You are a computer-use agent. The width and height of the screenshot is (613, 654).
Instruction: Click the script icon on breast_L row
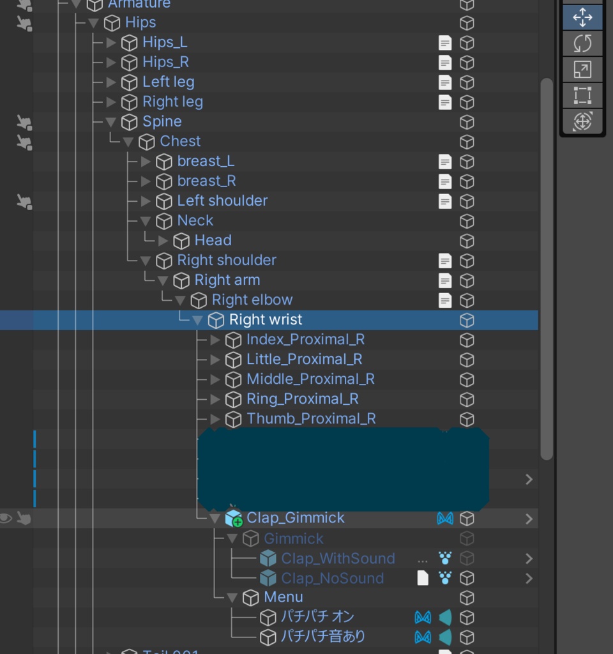coord(445,162)
